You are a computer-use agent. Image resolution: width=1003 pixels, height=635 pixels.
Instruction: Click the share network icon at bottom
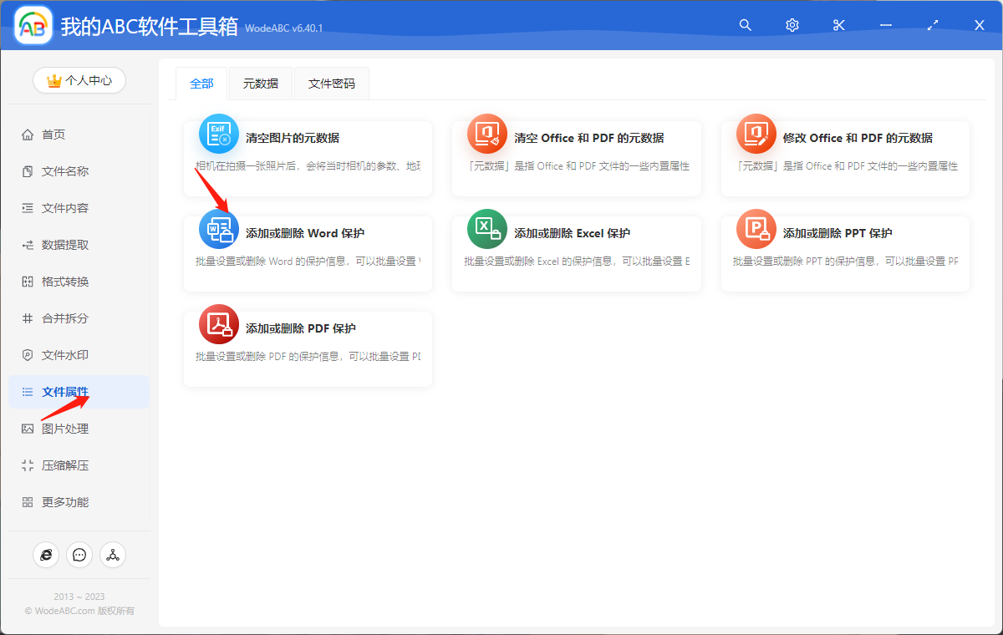click(113, 555)
